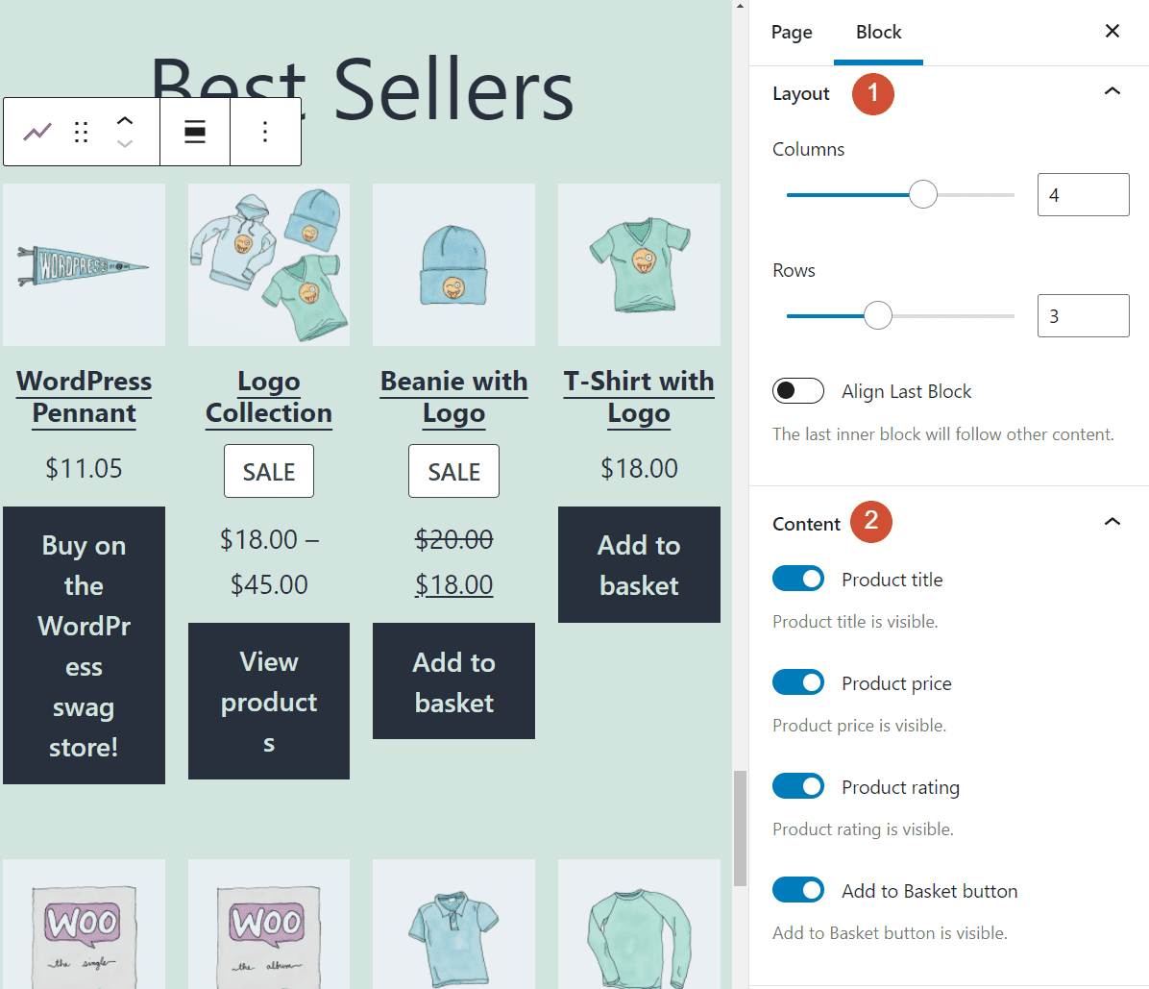Close the Block settings sidebar
This screenshot has height=989, width=1149.
pyautogui.click(x=1112, y=31)
